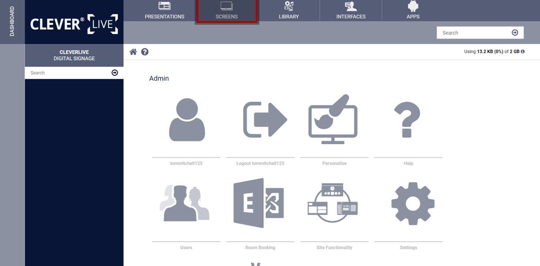Viewport: 540px width, 266px height.
Task: Click the Users label
Action: [x=186, y=248]
